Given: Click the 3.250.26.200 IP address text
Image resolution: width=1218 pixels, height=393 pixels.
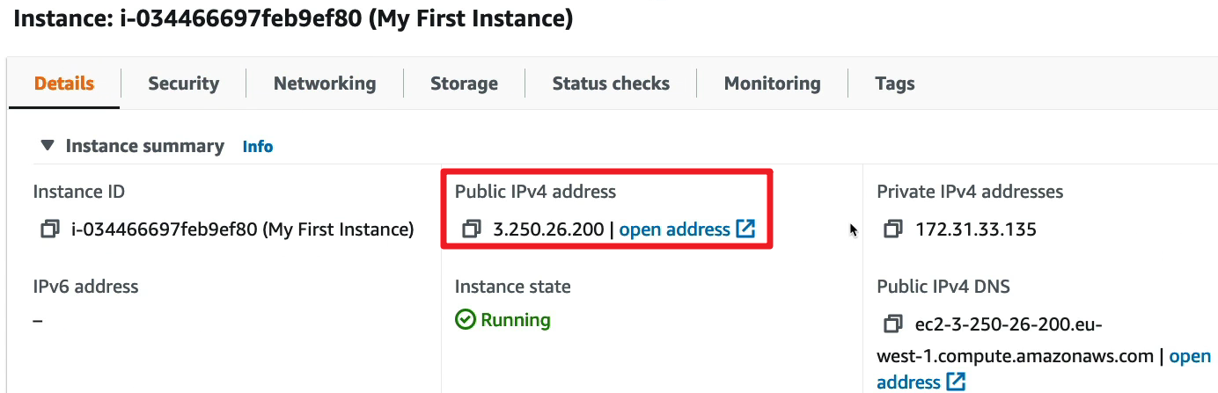Looking at the screenshot, I should tap(548, 229).
